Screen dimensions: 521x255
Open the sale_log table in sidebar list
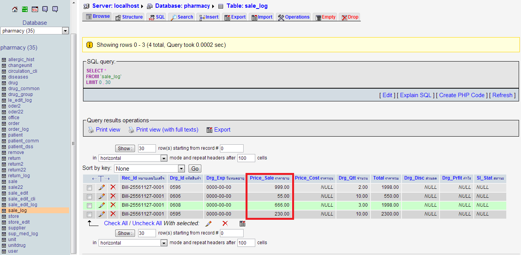coord(17,211)
